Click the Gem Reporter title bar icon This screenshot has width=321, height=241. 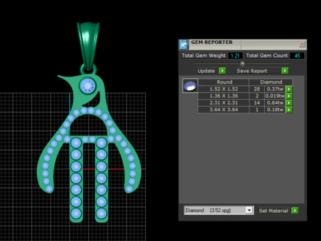(184, 44)
